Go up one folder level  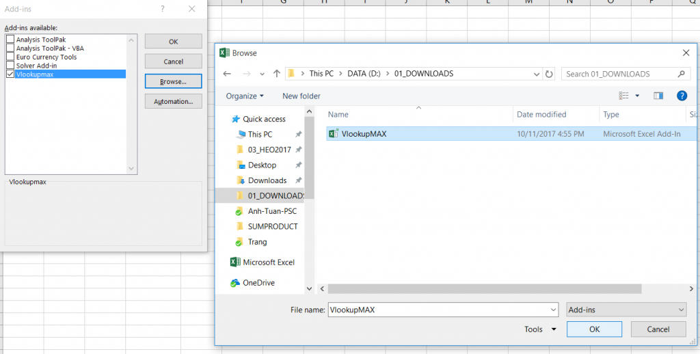(277, 74)
